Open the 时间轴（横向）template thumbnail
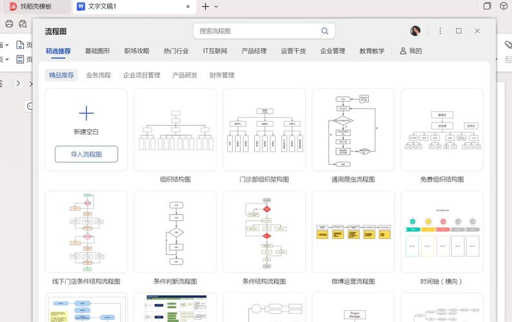Viewport: 512px width, 322px height. pos(442,232)
